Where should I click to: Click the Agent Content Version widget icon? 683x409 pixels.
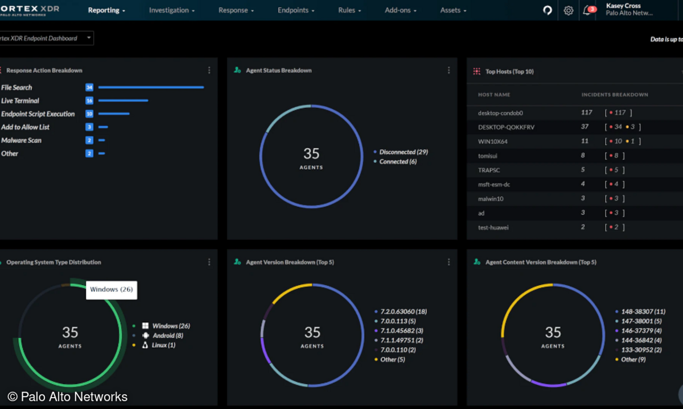coord(477,262)
